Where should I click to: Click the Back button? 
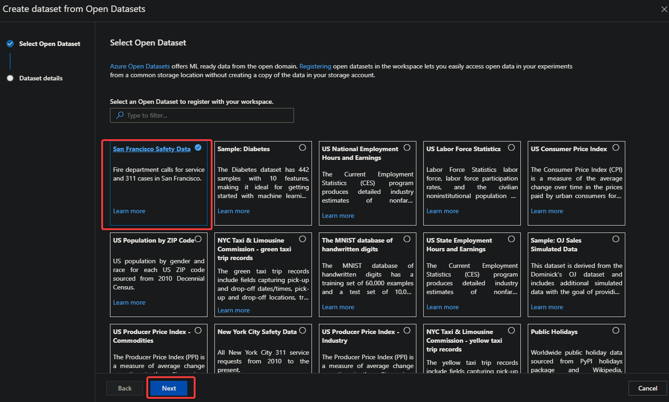(x=125, y=388)
